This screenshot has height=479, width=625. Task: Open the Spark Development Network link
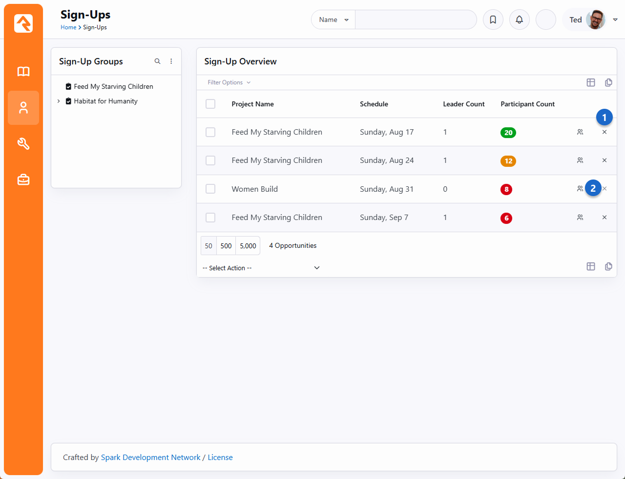(150, 458)
